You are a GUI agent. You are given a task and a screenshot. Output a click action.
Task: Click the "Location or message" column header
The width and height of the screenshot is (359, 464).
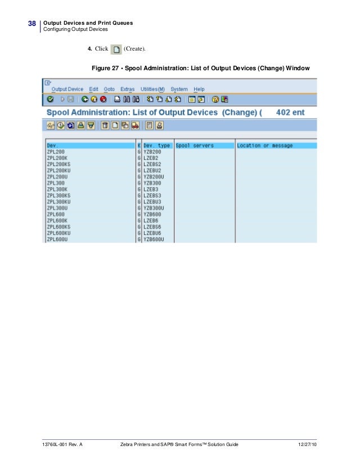point(276,145)
